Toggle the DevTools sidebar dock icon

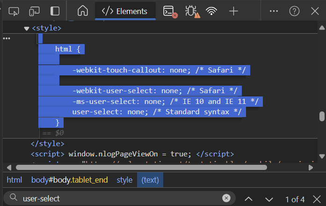pos(55,11)
